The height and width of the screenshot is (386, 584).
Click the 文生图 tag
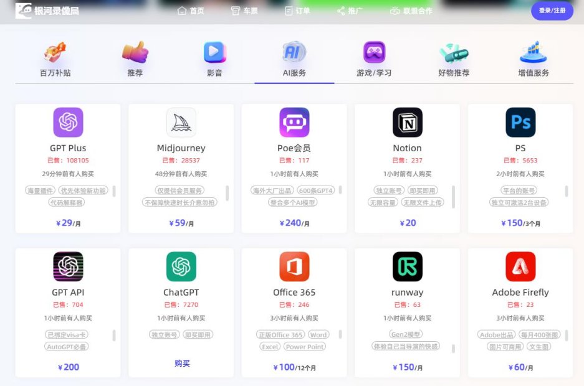click(539, 347)
